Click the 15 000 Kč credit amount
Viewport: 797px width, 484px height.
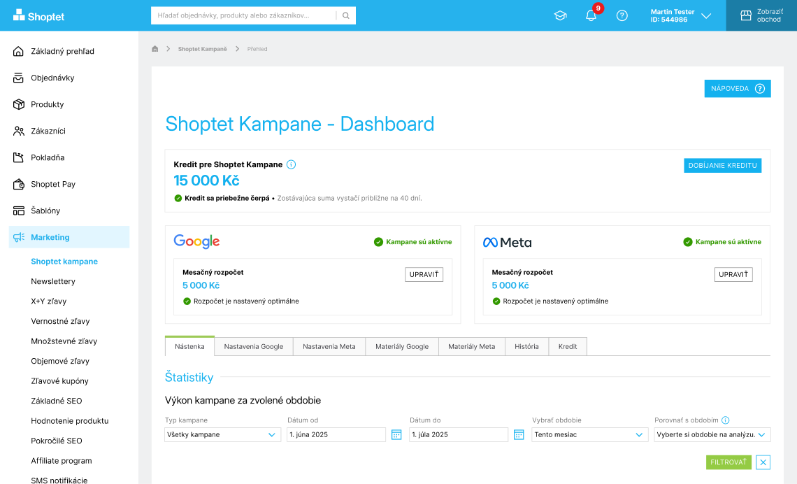206,180
